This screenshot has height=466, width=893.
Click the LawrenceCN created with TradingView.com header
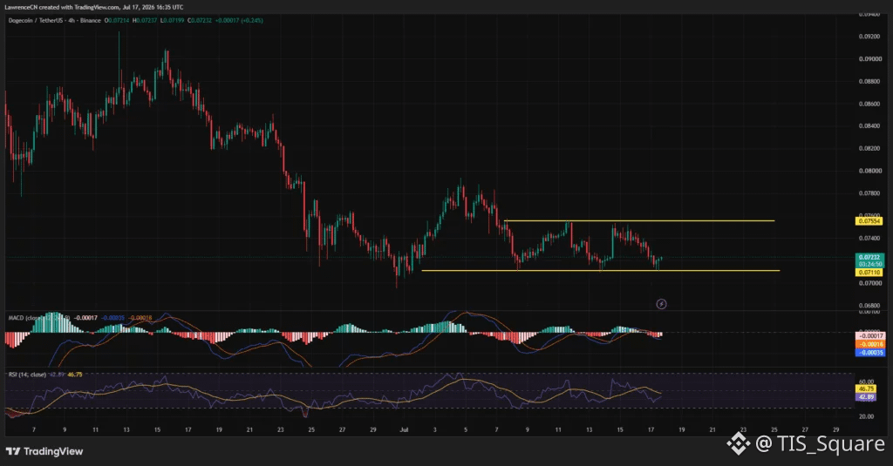94,7
